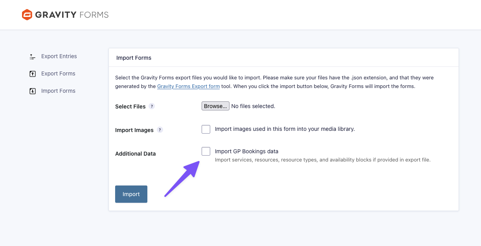Click the Export Forms sidebar icon

pos(33,74)
